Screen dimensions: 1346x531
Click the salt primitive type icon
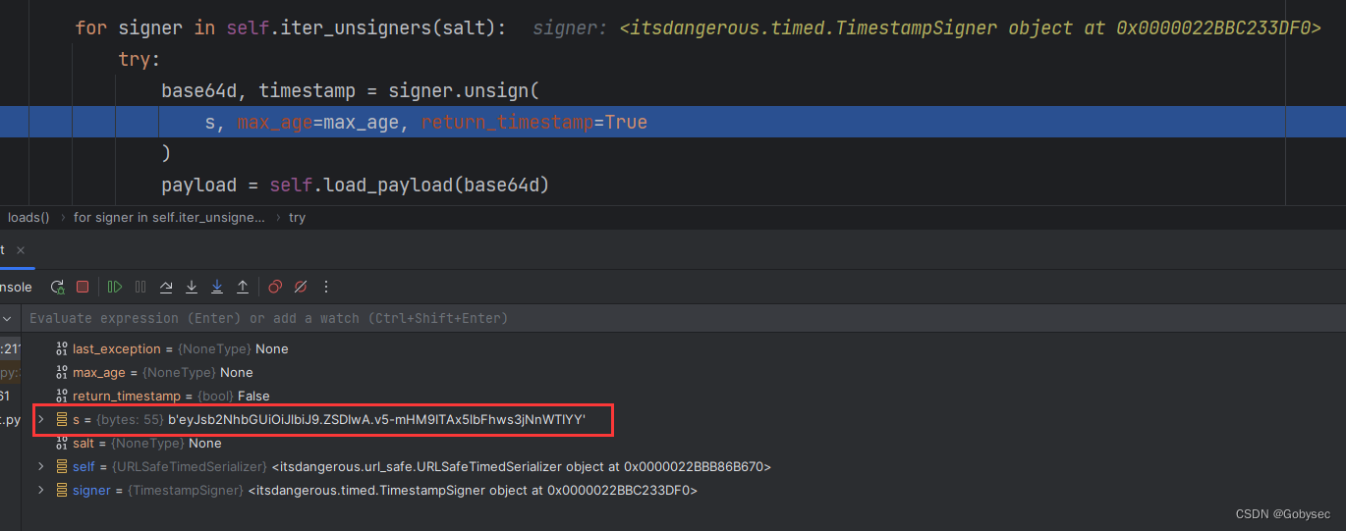point(62,443)
